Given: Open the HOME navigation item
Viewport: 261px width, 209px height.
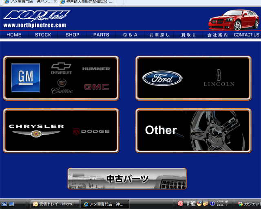Looking at the screenshot, I should click(14, 35).
